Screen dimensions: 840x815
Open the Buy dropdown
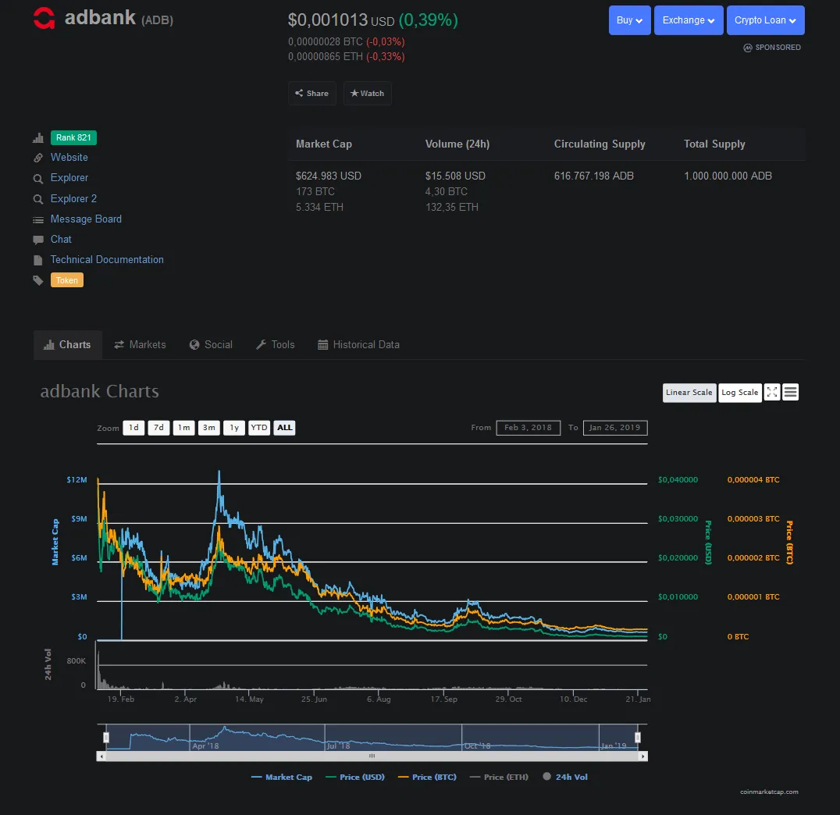(x=629, y=20)
